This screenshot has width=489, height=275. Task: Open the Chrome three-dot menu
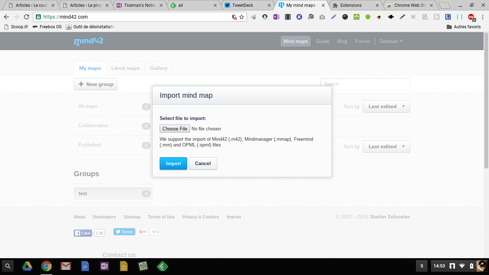(x=482, y=17)
